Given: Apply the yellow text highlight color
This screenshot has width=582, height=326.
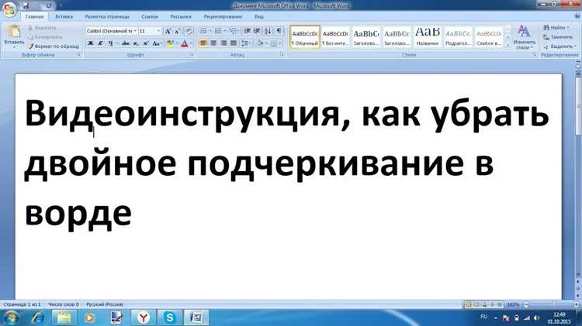Looking at the screenshot, I should pyautogui.click(x=170, y=43).
